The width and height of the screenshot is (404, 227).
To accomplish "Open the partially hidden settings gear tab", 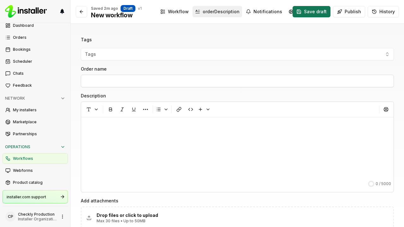I will tap(290, 12).
